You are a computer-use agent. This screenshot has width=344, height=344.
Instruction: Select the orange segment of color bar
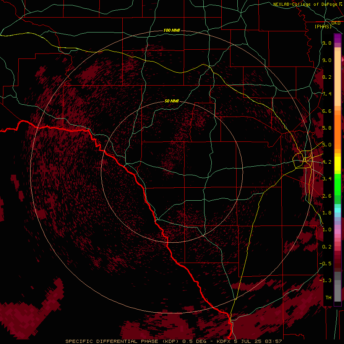click(338, 132)
